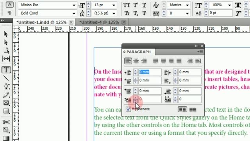Switch to Untitled-1.indd document tab
This screenshot has width=250, height=141.
pyautogui.click(x=41, y=22)
